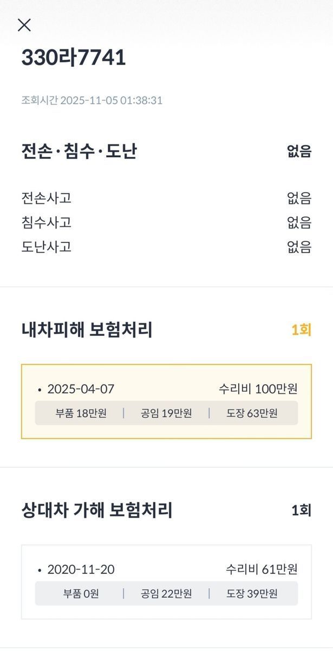Click the orange 1회 count for 내차피해
Viewport: 333px width, 651px height.
click(301, 330)
